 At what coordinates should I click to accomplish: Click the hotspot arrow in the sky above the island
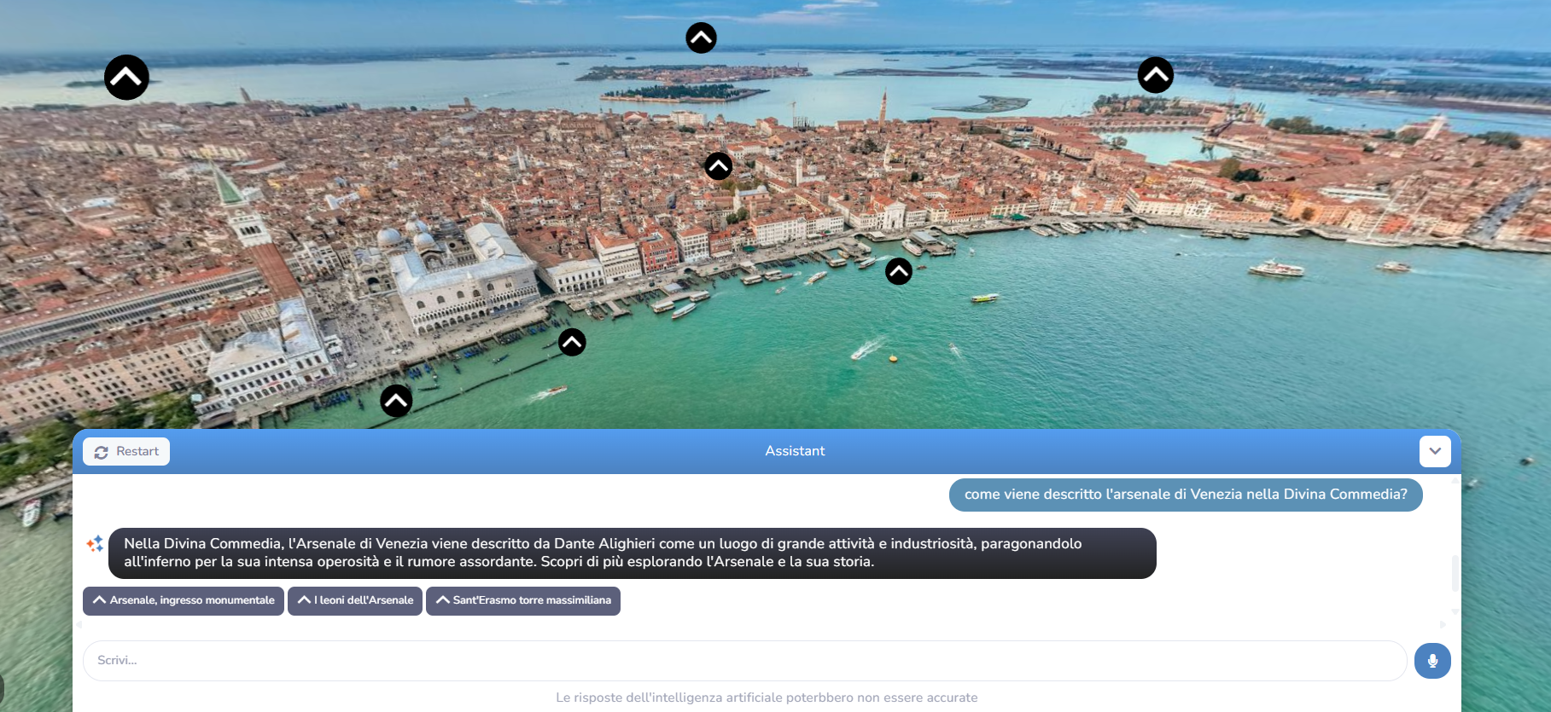pyautogui.click(x=701, y=38)
